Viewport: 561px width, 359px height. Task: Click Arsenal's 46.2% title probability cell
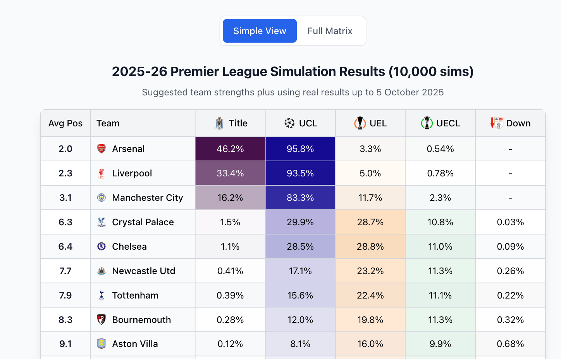tap(230, 149)
